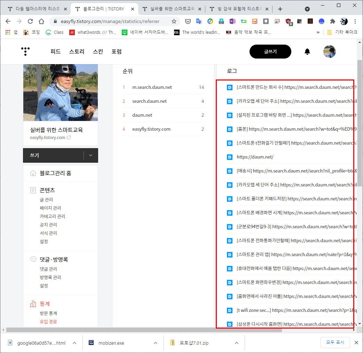This screenshot has width=363, height=353.
Task: Click the address bar URL
Action: click(110, 21)
